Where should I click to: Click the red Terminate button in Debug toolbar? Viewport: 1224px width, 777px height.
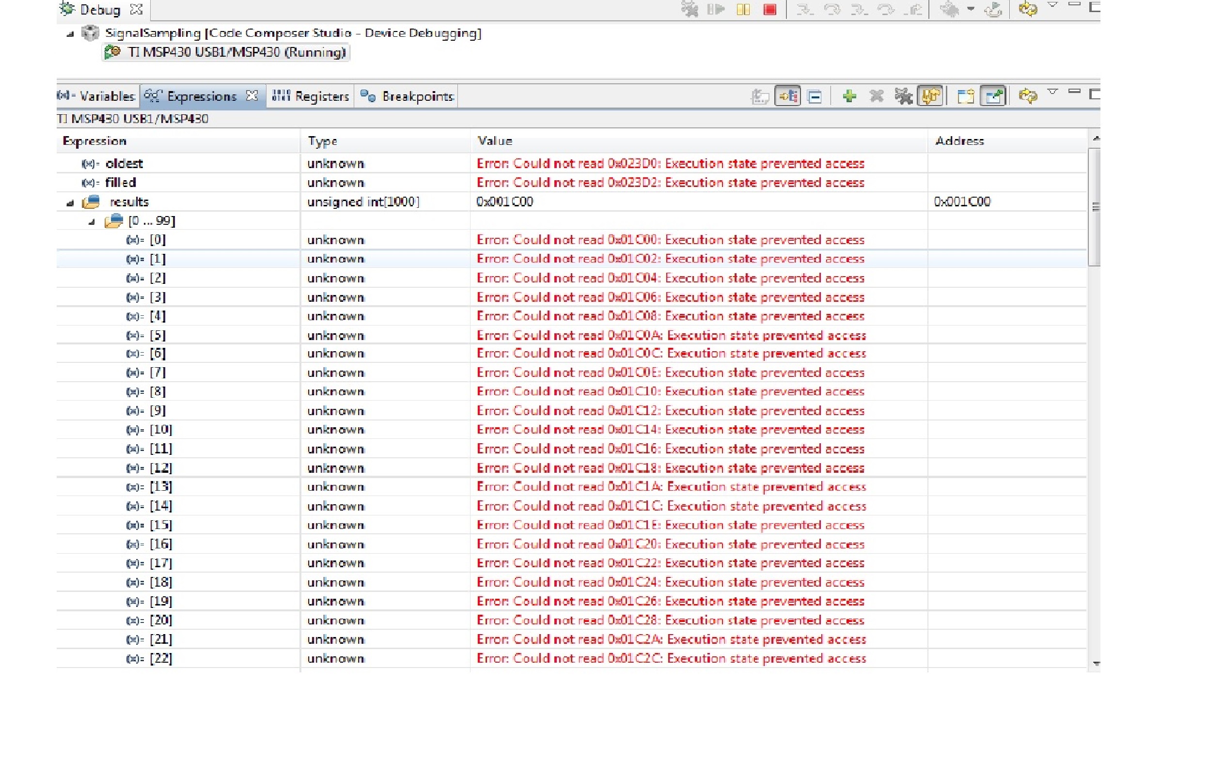[769, 10]
